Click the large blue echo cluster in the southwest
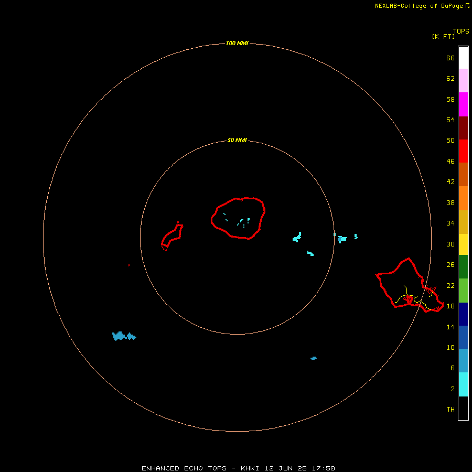This screenshot has height=472, width=472. (124, 336)
